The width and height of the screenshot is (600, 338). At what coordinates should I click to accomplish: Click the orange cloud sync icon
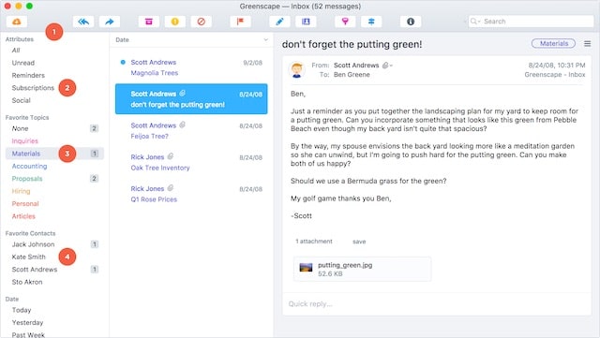(17, 22)
